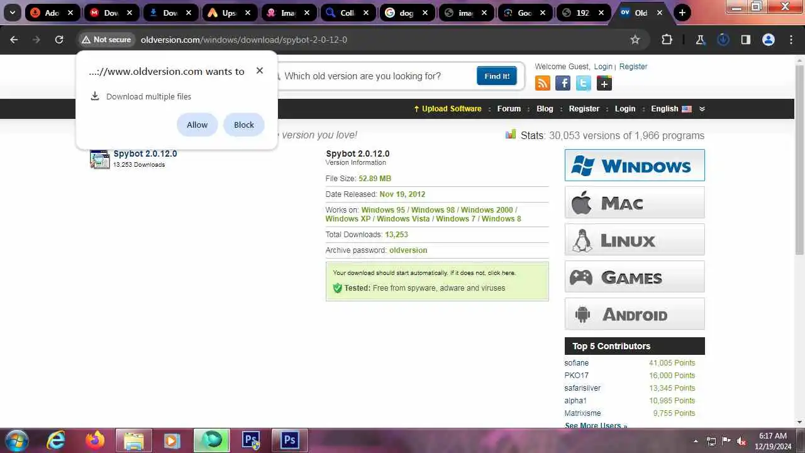Image resolution: width=805 pixels, height=453 pixels.
Task: Open the Twitter social icon
Action: pos(584,83)
